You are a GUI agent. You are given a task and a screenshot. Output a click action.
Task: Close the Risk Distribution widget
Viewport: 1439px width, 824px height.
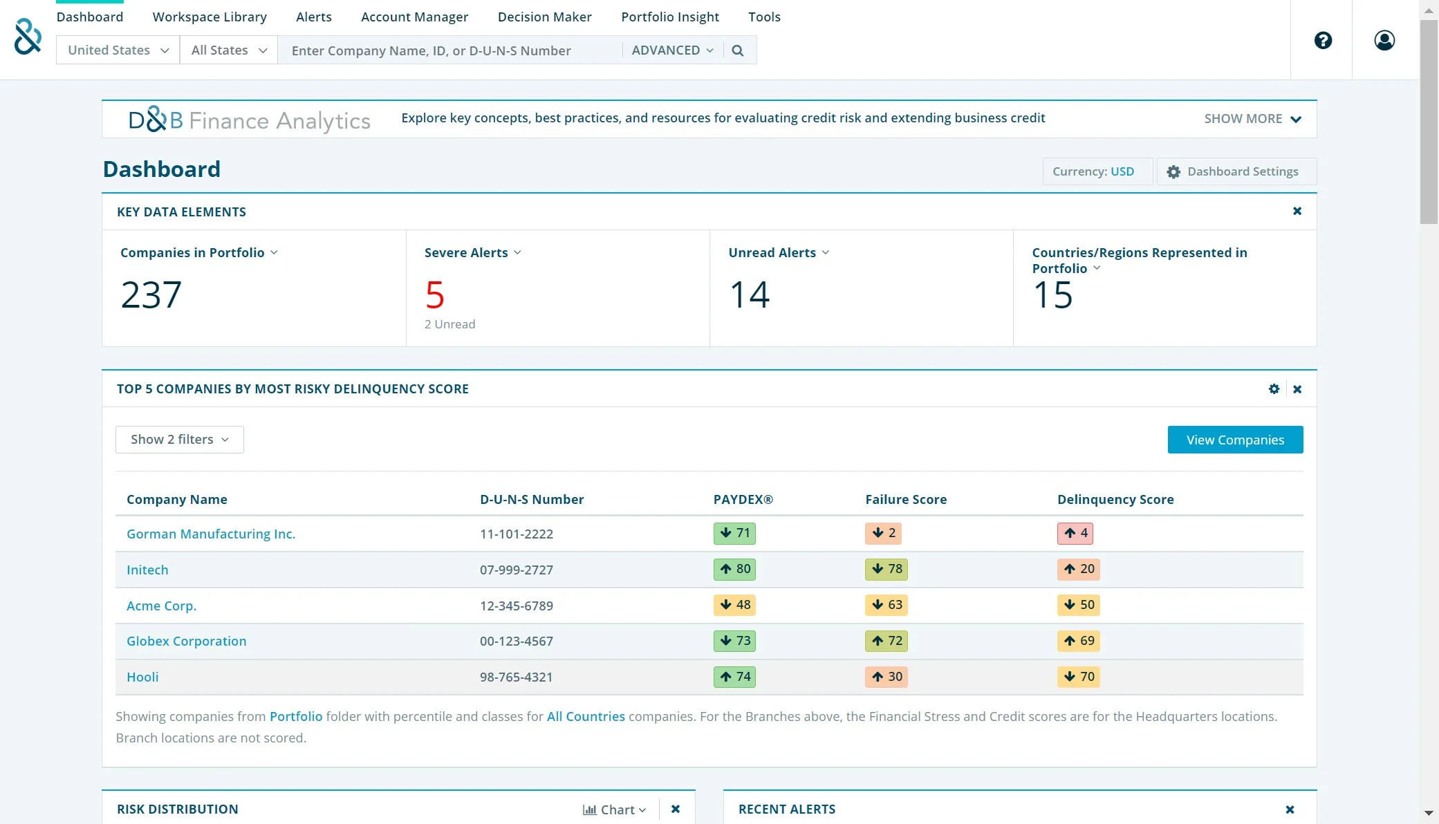676,809
